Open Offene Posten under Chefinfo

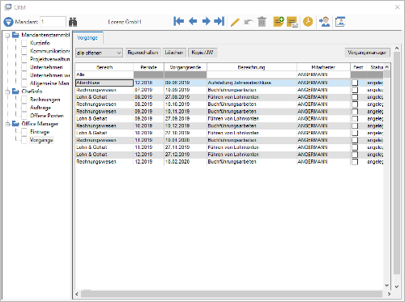pyautogui.click(x=47, y=116)
